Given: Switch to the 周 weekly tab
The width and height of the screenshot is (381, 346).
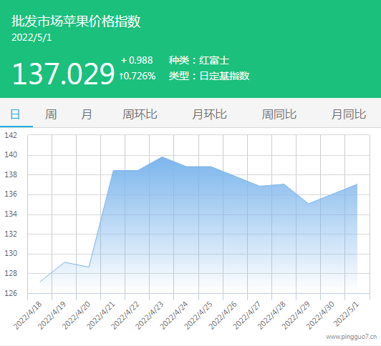Looking at the screenshot, I should coord(51,114).
